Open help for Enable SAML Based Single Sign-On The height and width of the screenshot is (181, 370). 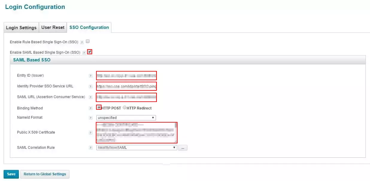[84, 52]
